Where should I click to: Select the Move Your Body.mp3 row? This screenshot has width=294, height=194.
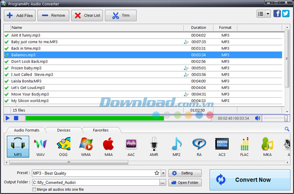(x=143, y=94)
